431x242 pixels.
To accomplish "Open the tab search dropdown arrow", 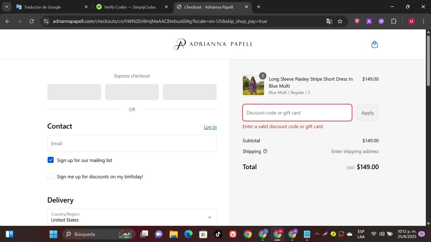I will point(7,7).
